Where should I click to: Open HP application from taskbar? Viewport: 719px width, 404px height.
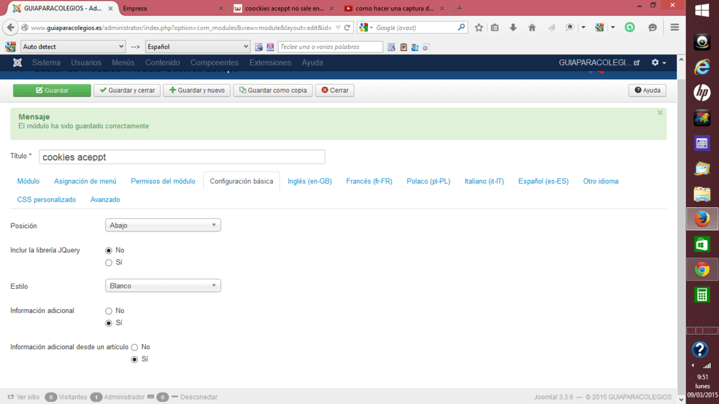tap(702, 93)
